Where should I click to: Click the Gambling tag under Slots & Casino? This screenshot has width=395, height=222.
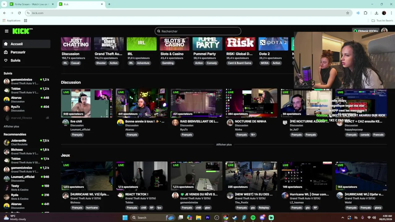[x=168, y=63]
